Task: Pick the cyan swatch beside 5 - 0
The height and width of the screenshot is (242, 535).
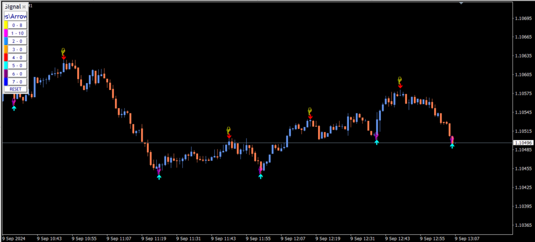Action: 6,65
